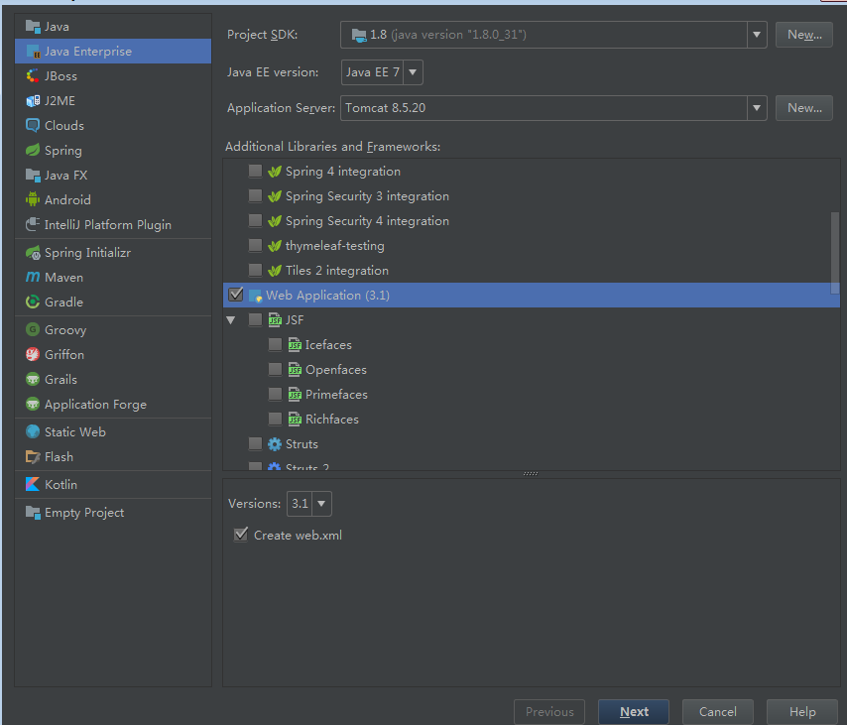Pick the Spring leaf icon
This screenshot has height=725, width=847.
coord(33,150)
